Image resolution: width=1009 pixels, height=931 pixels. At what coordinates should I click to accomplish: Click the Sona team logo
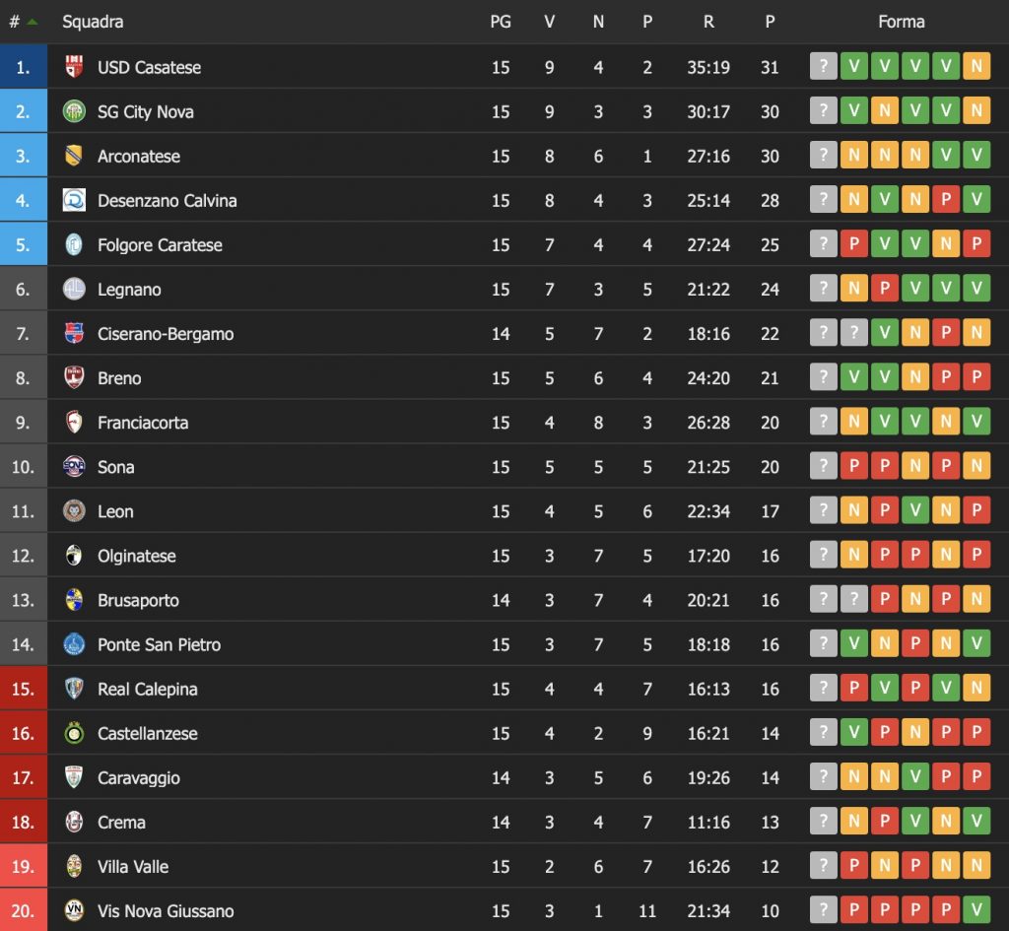pyautogui.click(x=74, y=467)
